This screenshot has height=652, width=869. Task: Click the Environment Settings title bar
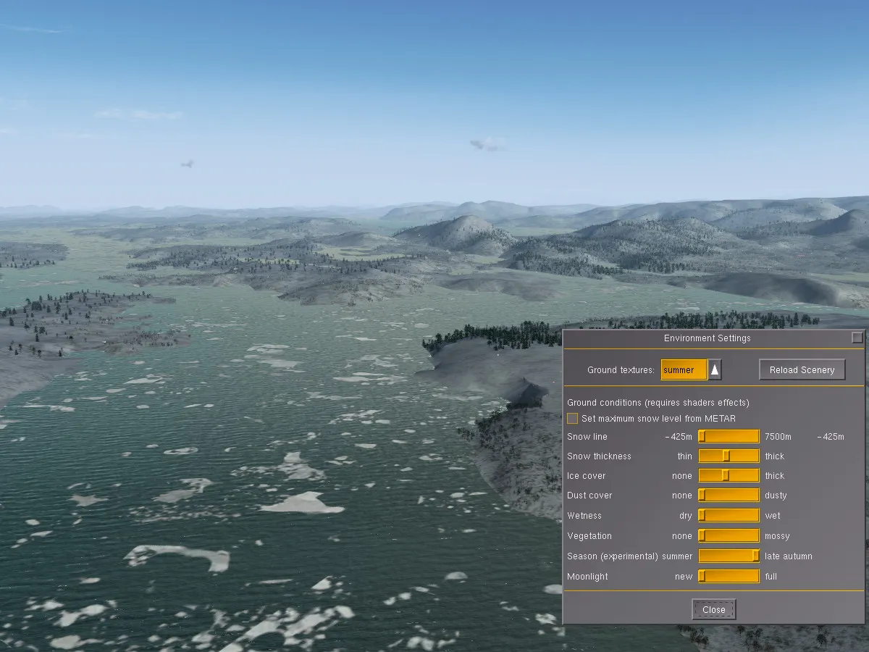coord(707,338)
